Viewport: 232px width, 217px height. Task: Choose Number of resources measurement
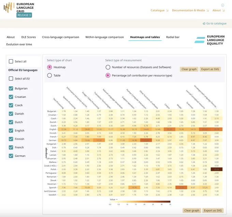click(108, 67)
